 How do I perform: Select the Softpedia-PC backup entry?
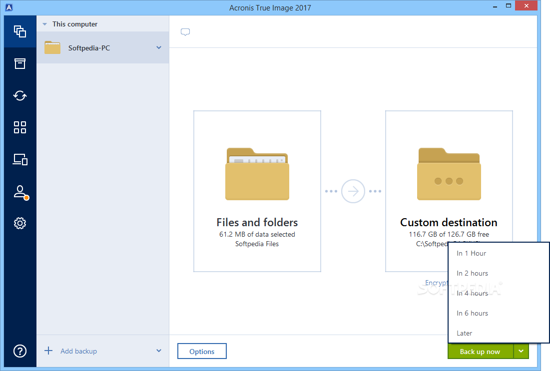(103, 48)
